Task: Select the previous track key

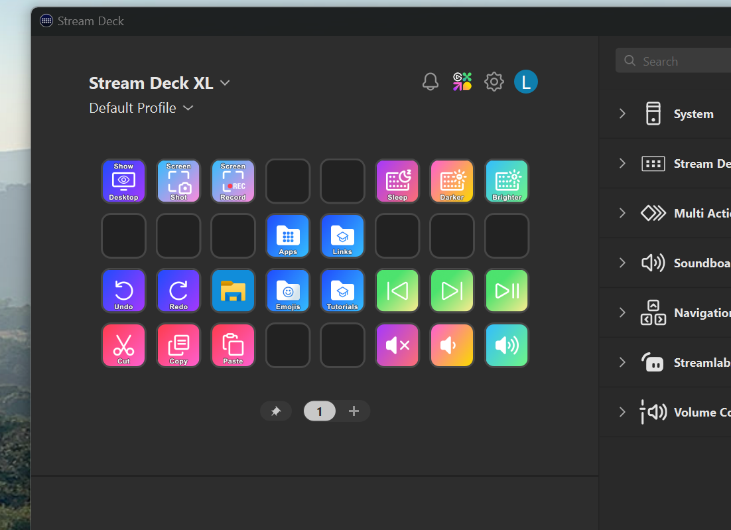Action: point(397,291)
